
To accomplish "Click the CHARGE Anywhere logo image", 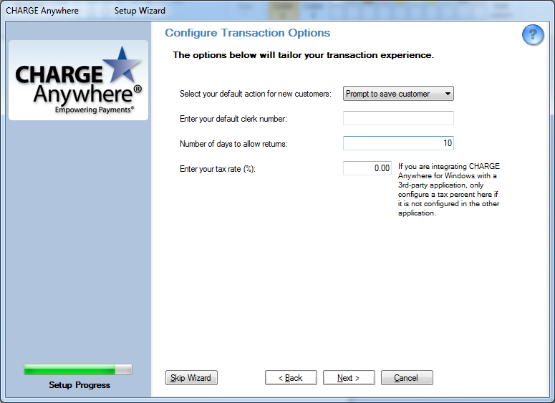I will [x=79, y=80].
